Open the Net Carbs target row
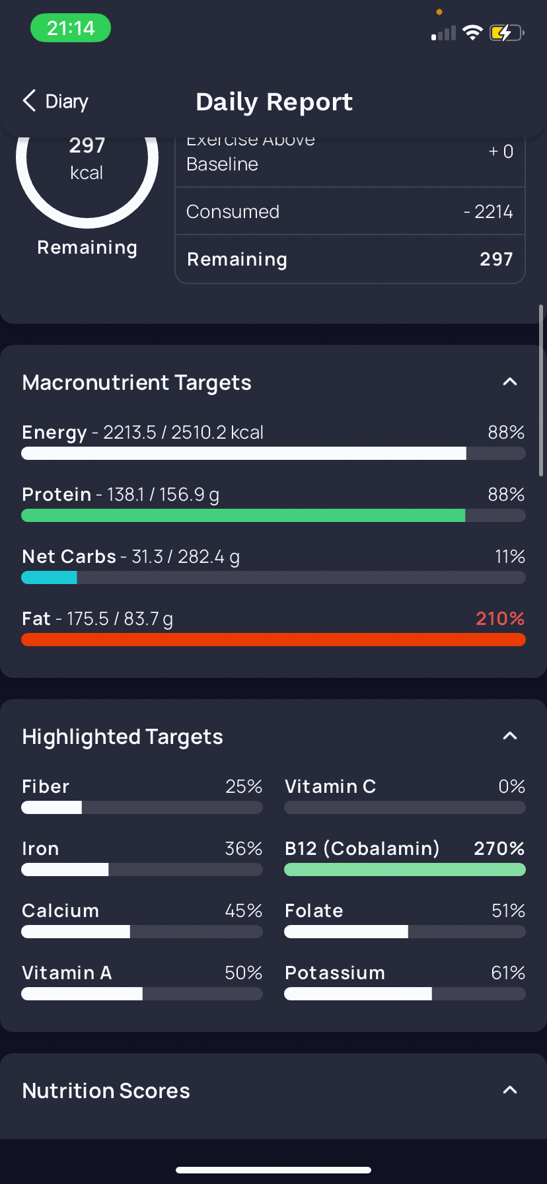This screenshot has height=1184, width=547. point(273,566)
